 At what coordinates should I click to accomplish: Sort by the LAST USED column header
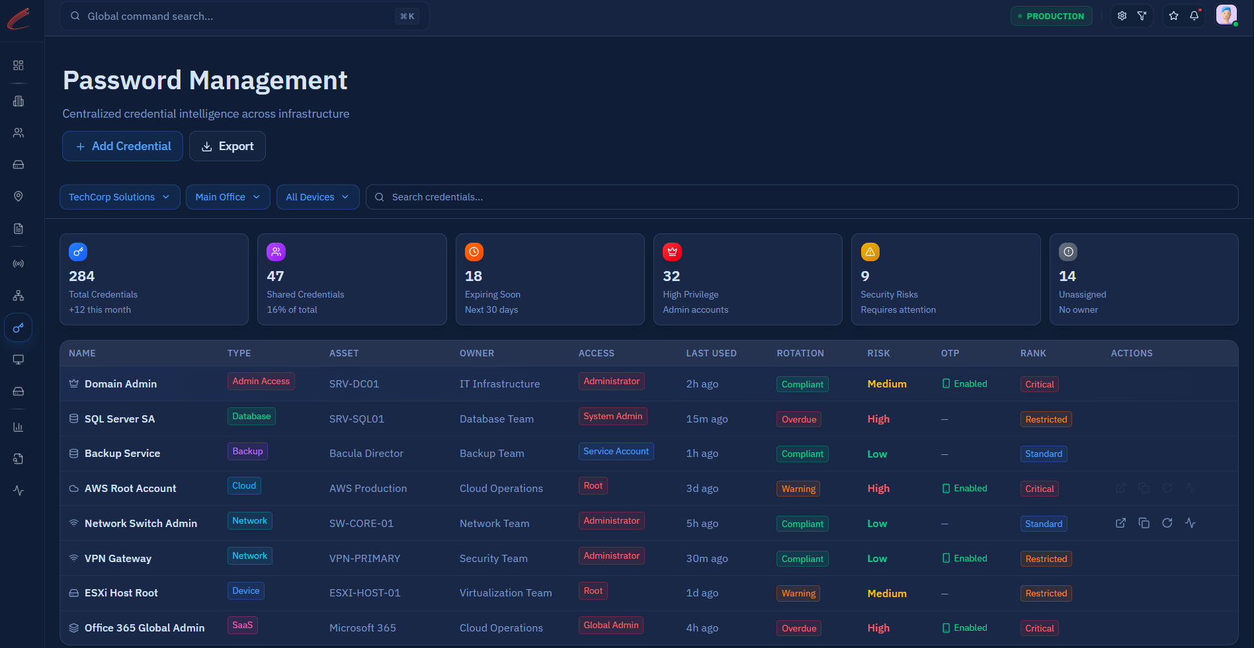click(711, 353)
